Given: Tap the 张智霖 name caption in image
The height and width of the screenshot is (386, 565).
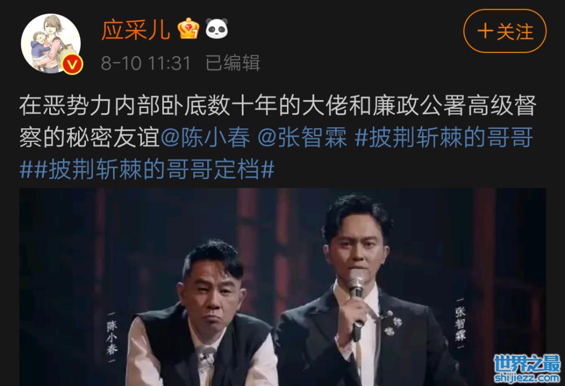Looking at the screenshot, I should pyautogui.click(x=460, y=323).
